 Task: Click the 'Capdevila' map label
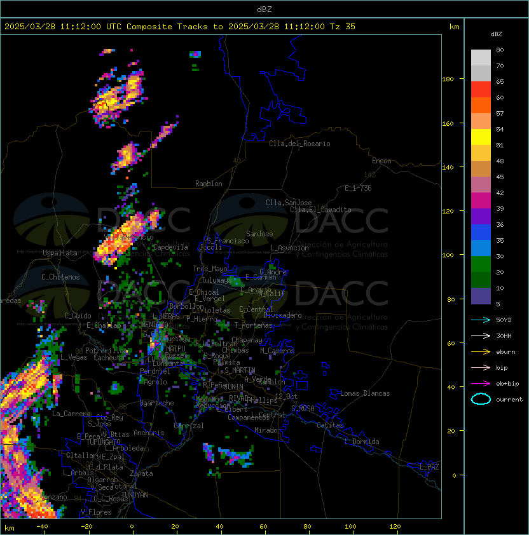[x=170, y=247]
